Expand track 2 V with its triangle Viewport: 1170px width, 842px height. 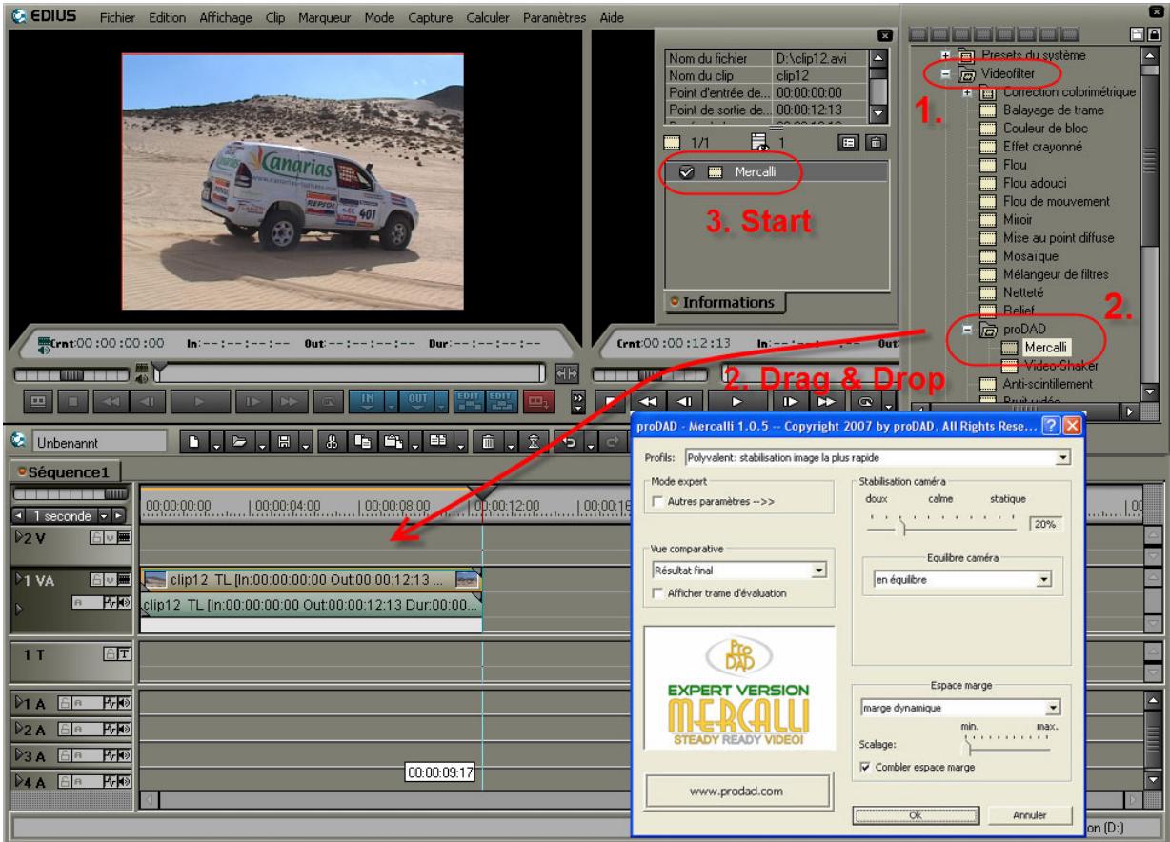[20, 537]
